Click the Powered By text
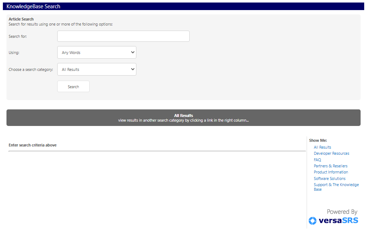366x235 pixels. 342,212
